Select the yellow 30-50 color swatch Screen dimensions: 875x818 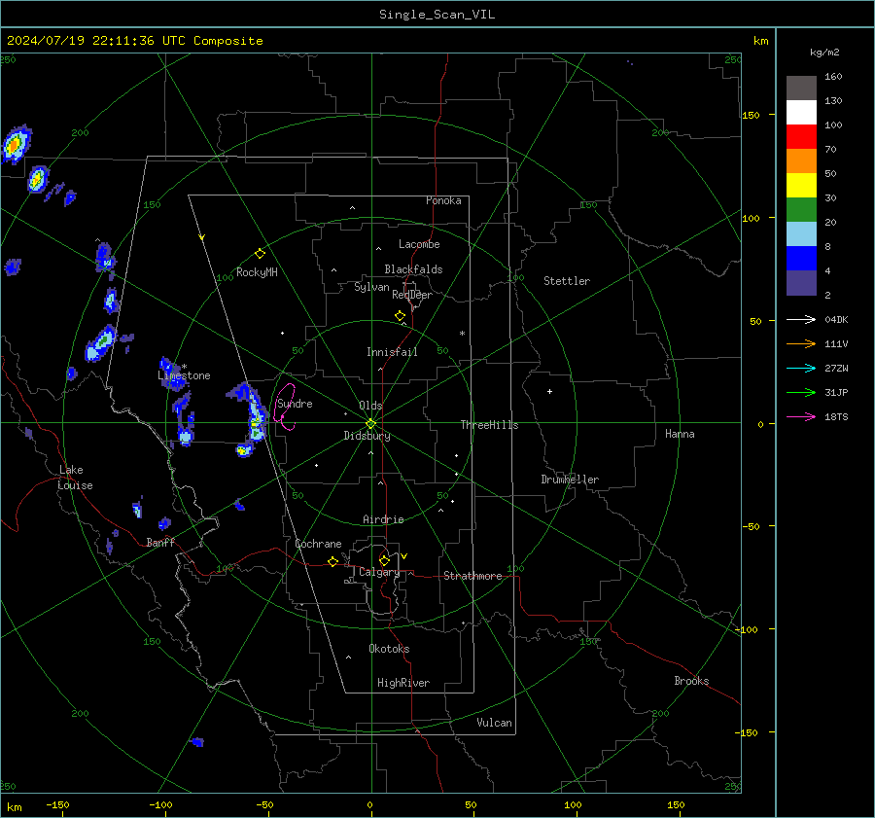pos(801,186)
